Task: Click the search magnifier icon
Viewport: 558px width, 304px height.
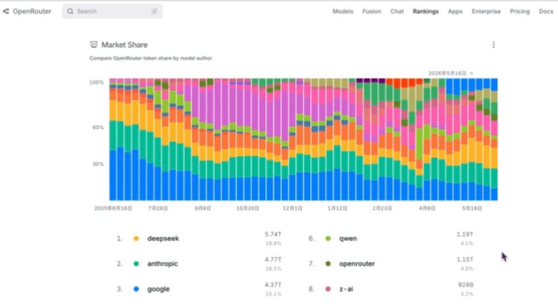Action: (x=70, y=11)
